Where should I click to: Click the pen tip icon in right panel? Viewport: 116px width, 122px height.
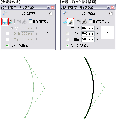[85, 22]
